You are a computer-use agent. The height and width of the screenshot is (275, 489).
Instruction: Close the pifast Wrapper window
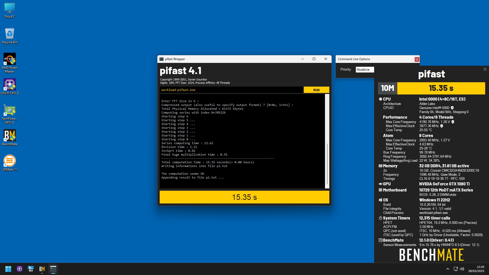coord(325,59)
